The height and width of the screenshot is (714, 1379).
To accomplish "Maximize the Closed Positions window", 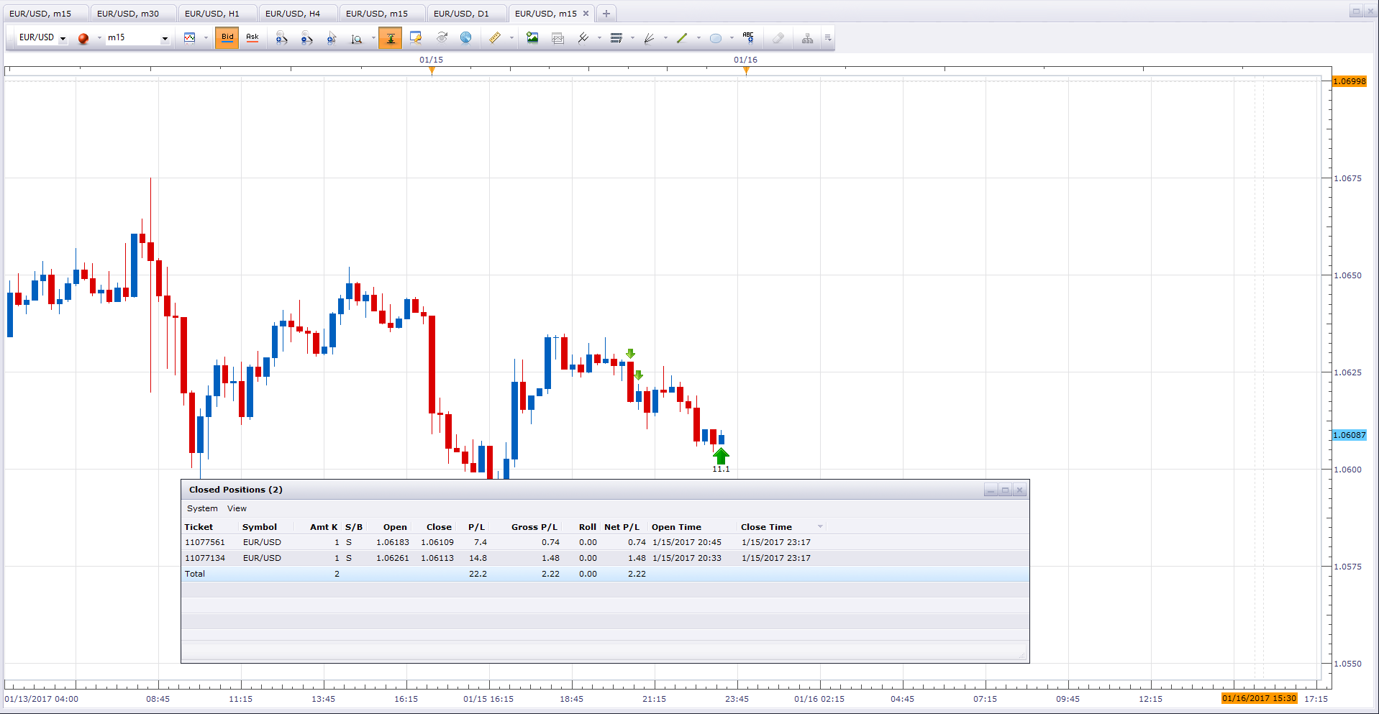I will point(1006,490).
